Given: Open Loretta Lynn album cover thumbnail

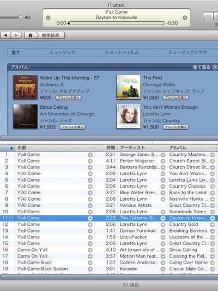Looking at the screenshot, I should tap(128, 117).
